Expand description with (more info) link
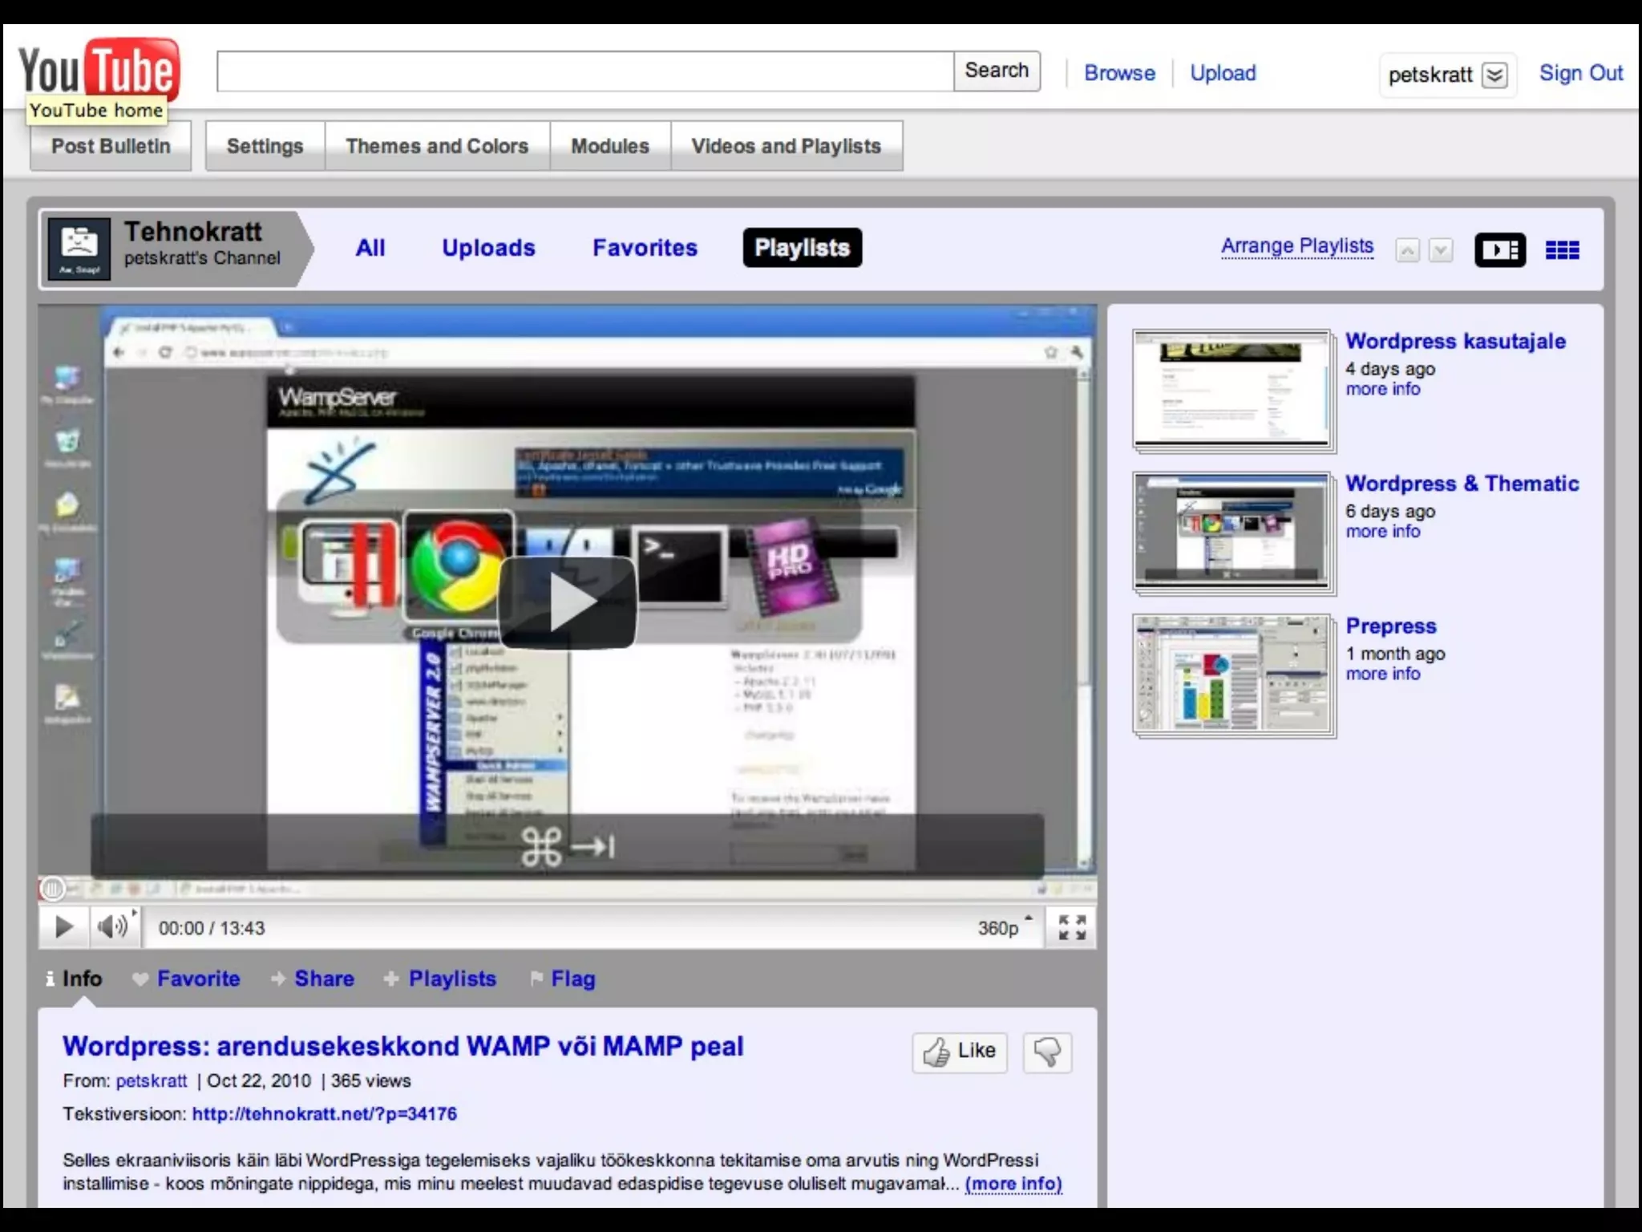This screenshot has height=1232, width=1642. pyautogui.click(x=1013, y=1184)
